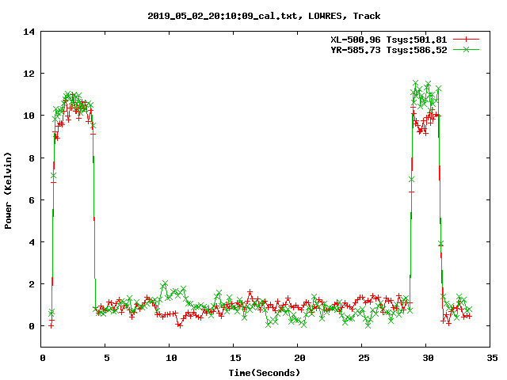Click the y-axis tick value 12
Image resolution: width=507 pixels, height=380 pixels.
tap(29, 74)
